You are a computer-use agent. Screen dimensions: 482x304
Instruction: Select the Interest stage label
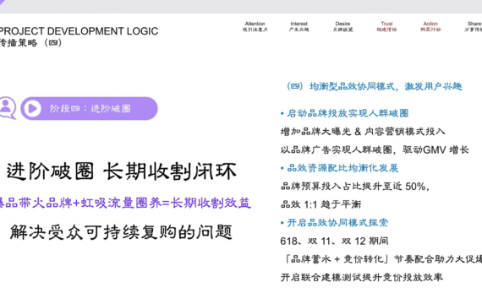pos(299,26)
